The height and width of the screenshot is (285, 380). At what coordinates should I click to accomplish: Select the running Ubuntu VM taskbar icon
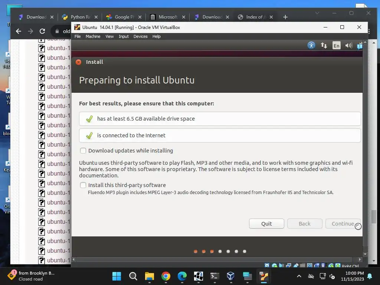tap(264, 276)
